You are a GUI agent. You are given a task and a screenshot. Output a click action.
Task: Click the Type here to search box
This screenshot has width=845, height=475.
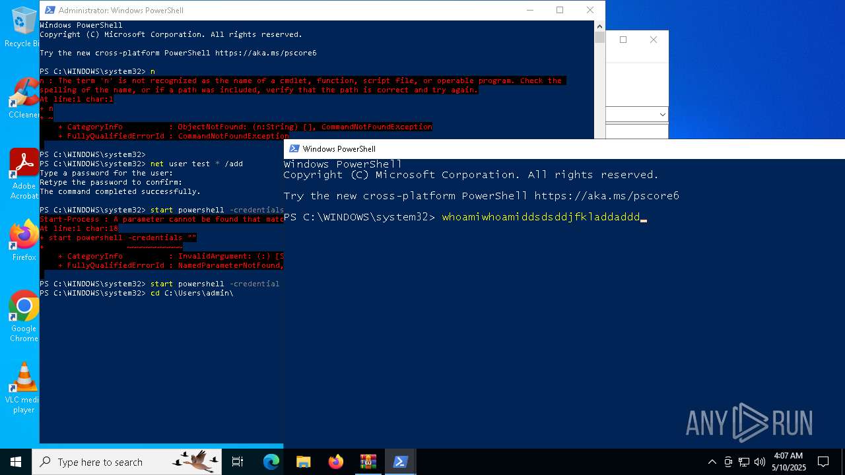pos(127,462)
